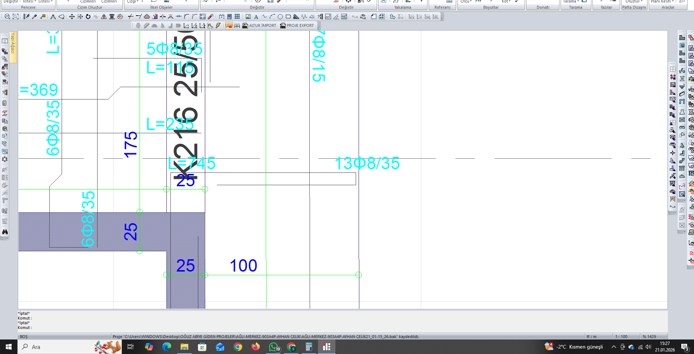Click the Rotate tool icon
Screen dimensions: 694x354
tap(88, 17)
